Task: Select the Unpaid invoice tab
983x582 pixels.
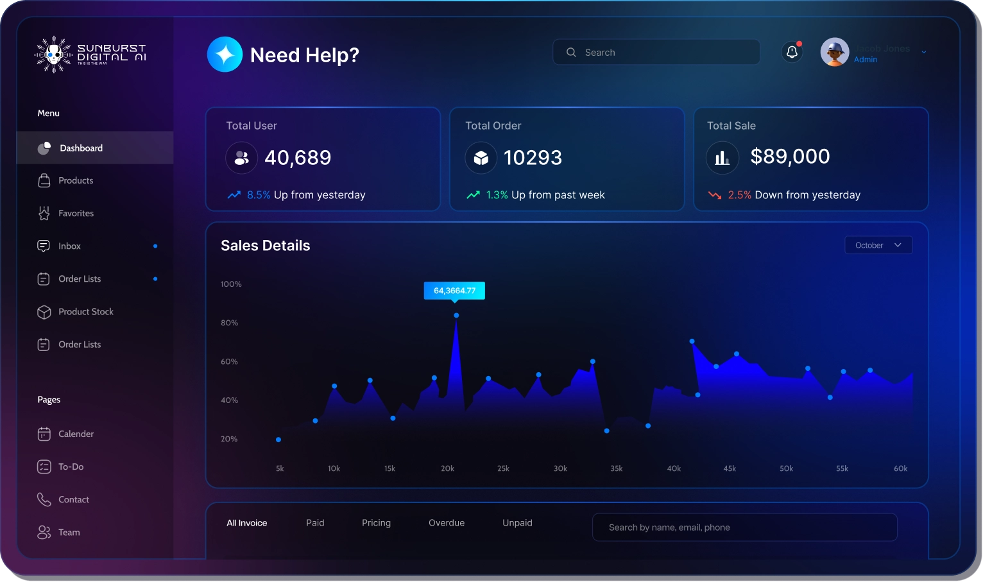Action: 517,523
